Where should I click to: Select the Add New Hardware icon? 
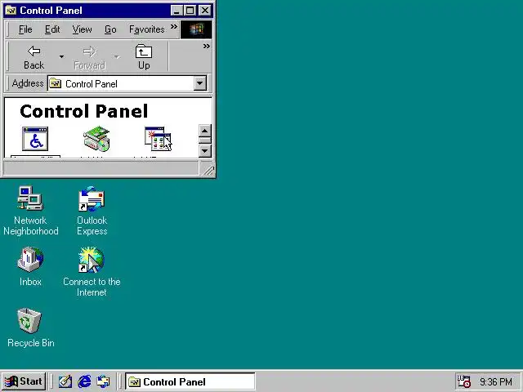pos(96,139)
